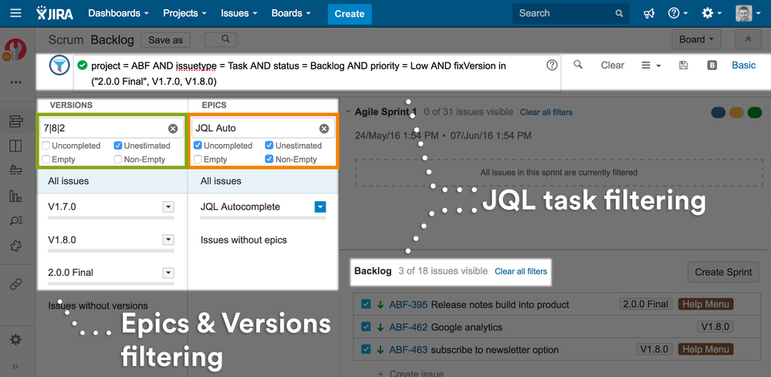Select the Backlog sidebar icon
Viewport: 771px width, 377px height.
point(15,122)
